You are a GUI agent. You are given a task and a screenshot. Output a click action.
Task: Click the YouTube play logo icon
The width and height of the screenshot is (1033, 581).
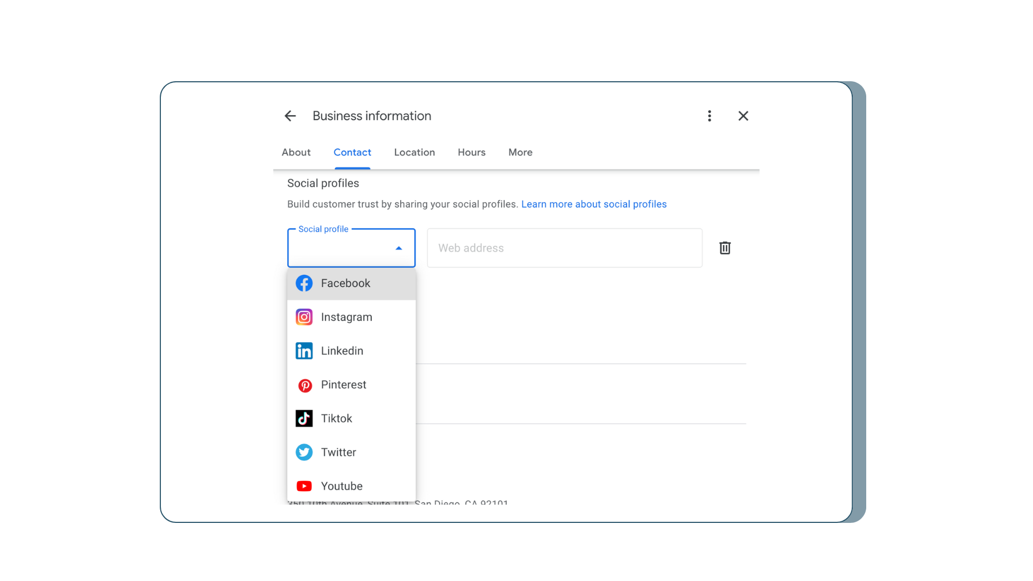click(x=304, y=486)
